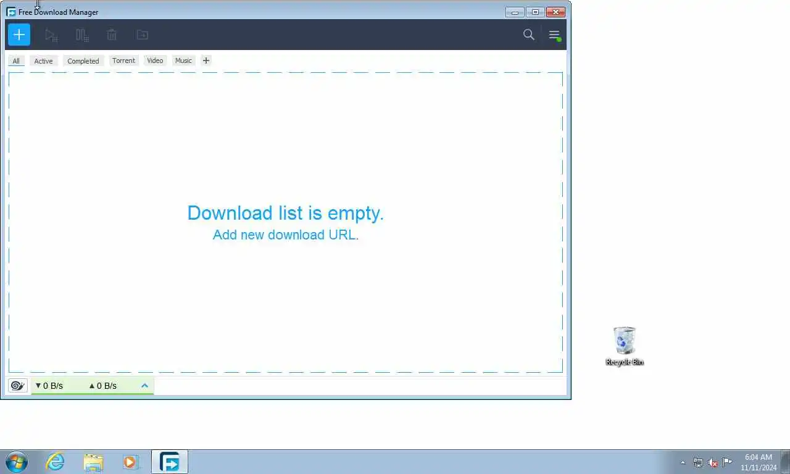Click the download speed 0 B/s indicator
Image resolution: width=790 pixels, height=474 pixels.
49,386
